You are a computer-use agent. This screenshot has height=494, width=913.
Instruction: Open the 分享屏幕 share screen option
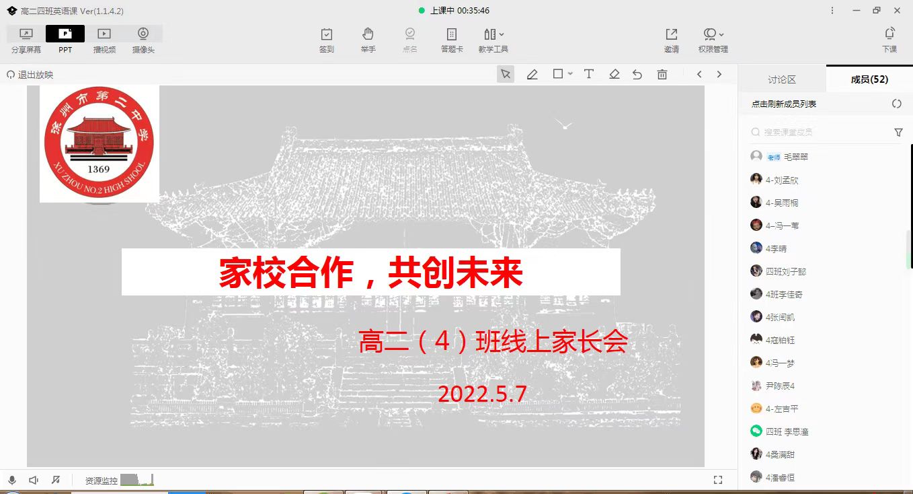[x=26, y=40]
